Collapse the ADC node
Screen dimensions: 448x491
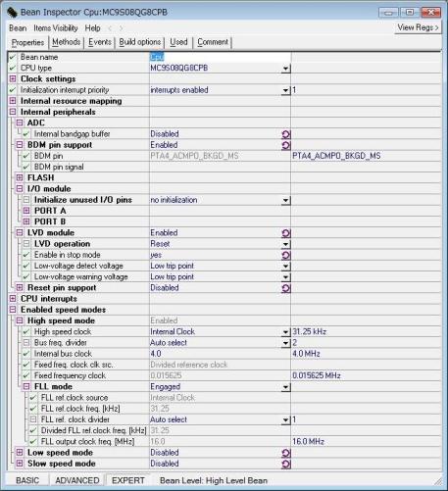[20, 123]
